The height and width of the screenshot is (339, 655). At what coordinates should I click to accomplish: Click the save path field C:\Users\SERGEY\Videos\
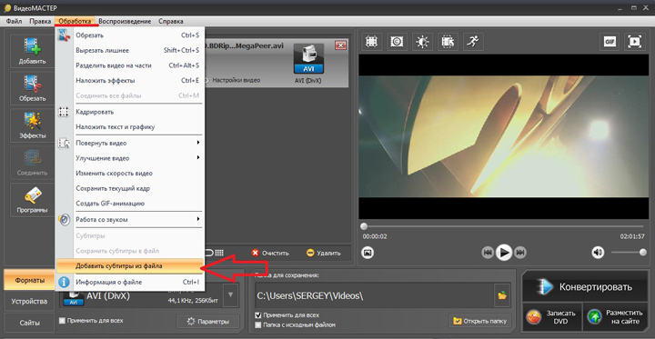374,295
